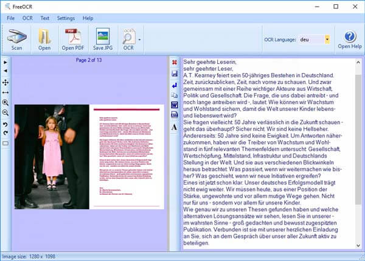Change the font with the A icon
The image size is (365, 261).
tap(175, 127)
